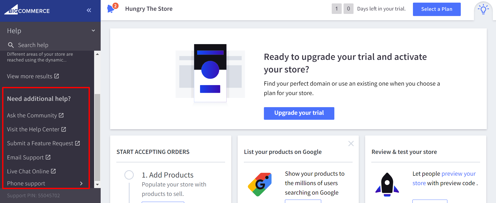
Task: Expand Phone support options
Action: (x=81, y=184)
